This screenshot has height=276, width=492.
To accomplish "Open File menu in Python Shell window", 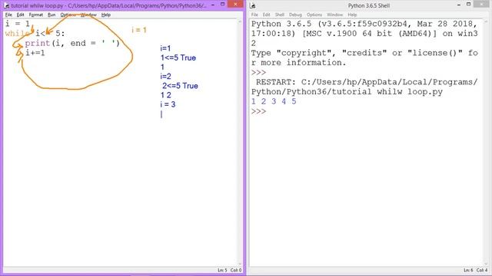I will (x=254, y=15).
